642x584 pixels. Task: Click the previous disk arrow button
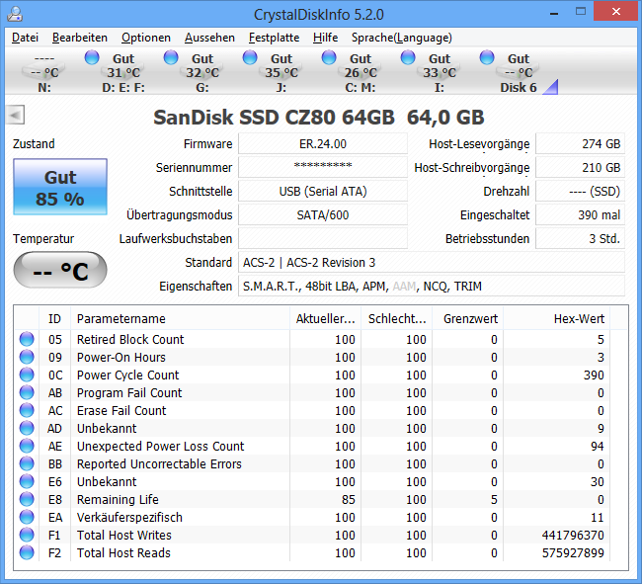16,115
